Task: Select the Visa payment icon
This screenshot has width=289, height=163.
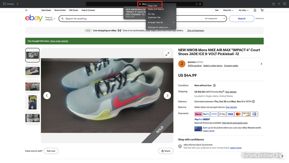Action: pyautogui.click(x=230, y=114)
